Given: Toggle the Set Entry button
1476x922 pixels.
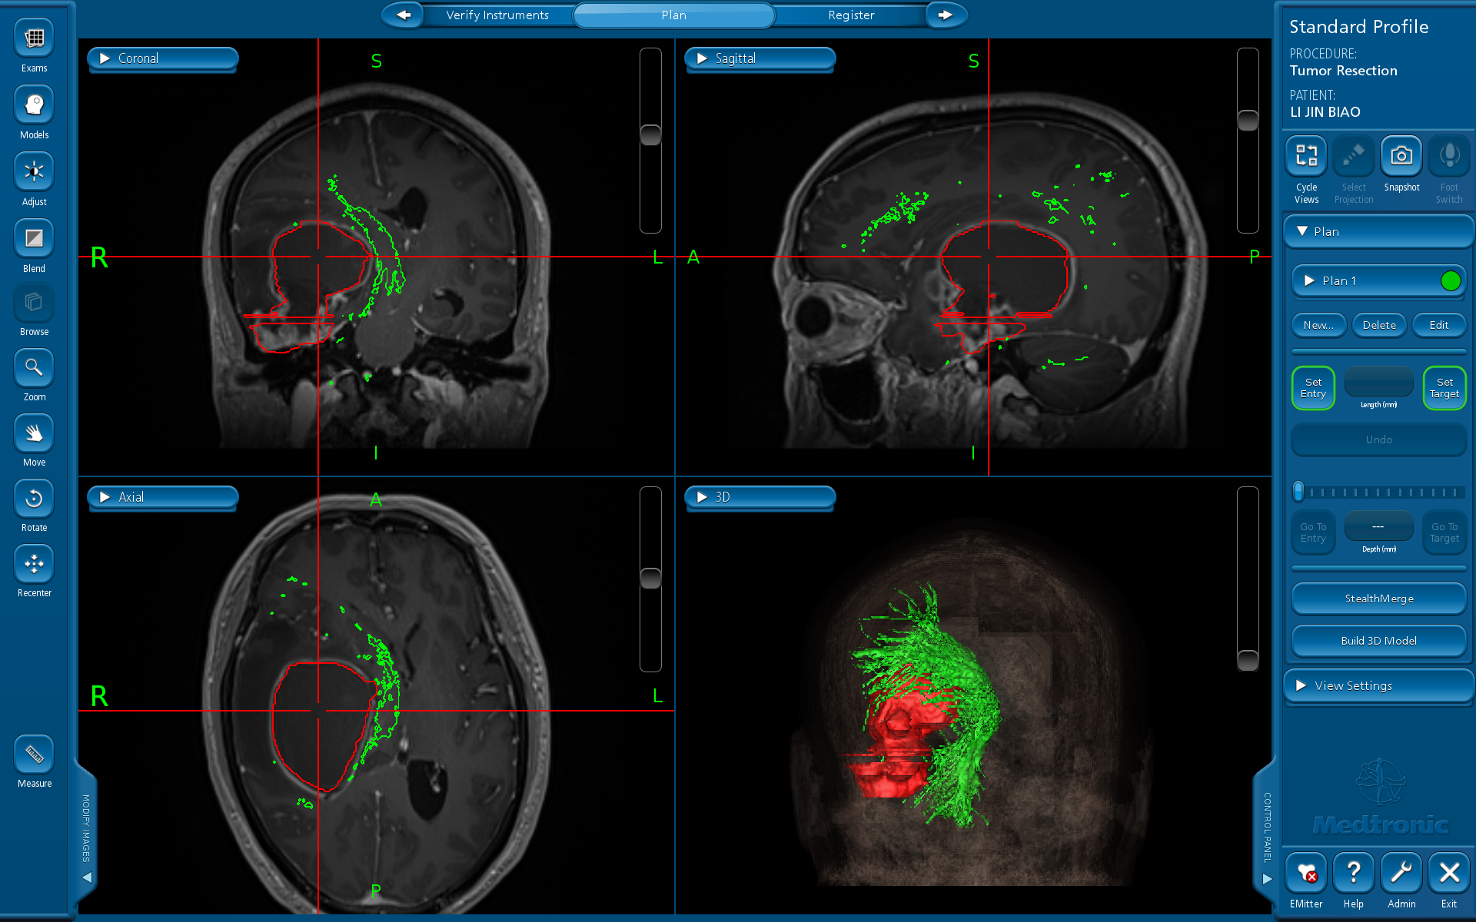Looking at the screenshot, I should pyautogui.click(x=1313, y=388).
